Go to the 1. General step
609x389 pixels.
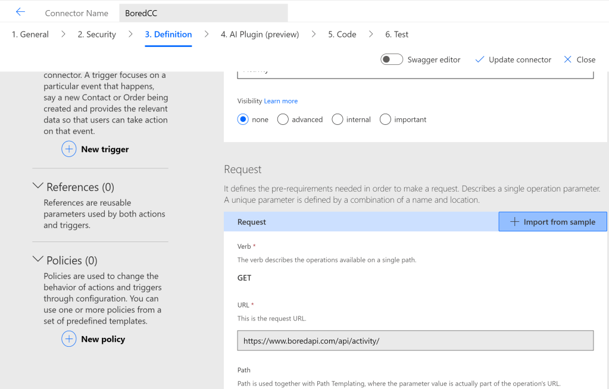click(30, 34)
